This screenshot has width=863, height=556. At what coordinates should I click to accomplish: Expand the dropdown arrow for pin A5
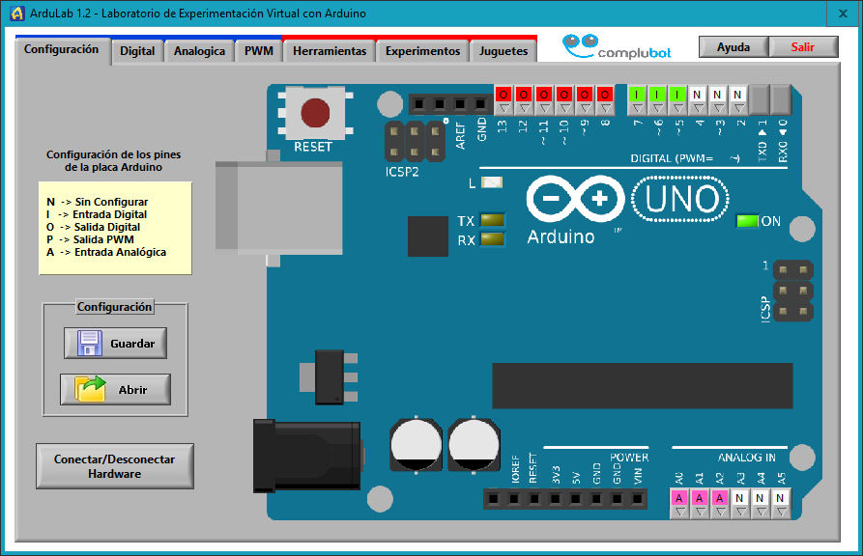pos(780,512)
